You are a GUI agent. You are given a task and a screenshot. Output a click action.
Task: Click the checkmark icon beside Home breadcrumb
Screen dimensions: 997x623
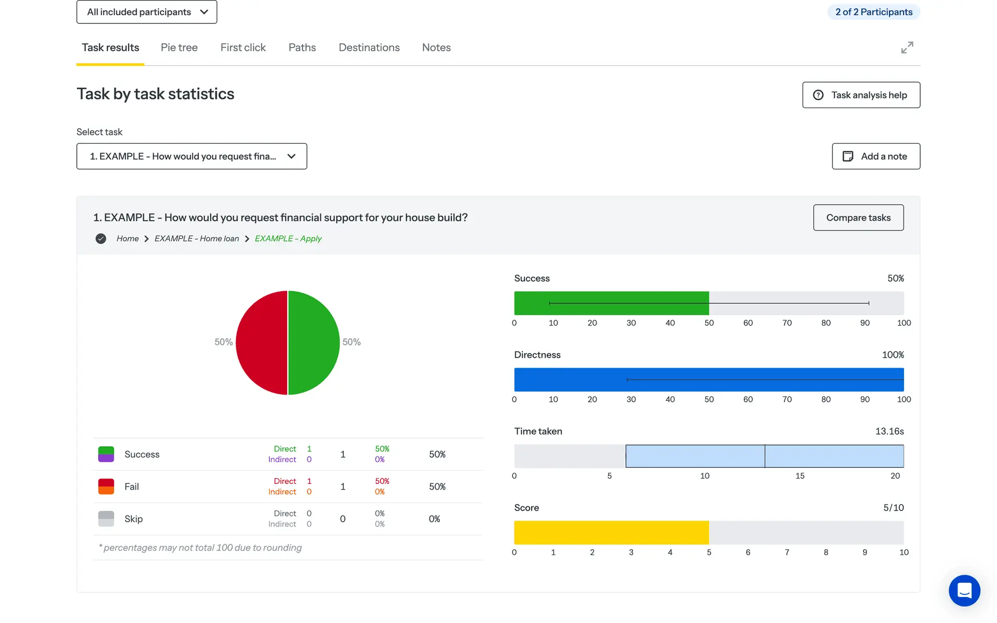coord(101,239)
